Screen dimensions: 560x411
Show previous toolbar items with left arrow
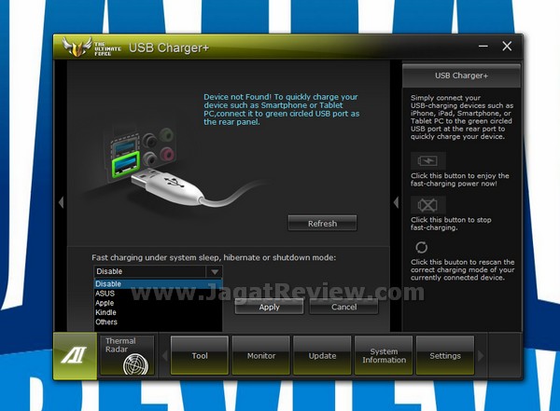tap(164, 356)
